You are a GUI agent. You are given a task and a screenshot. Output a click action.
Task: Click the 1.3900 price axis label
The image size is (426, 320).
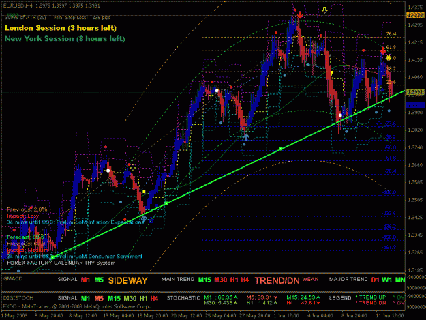pyautogui.click(x=415, y=113)
